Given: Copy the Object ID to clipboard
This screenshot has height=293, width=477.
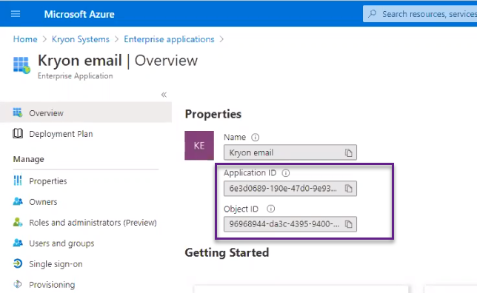Looking at the screenshot, I should pyautogui.click(x=349, y=224).
